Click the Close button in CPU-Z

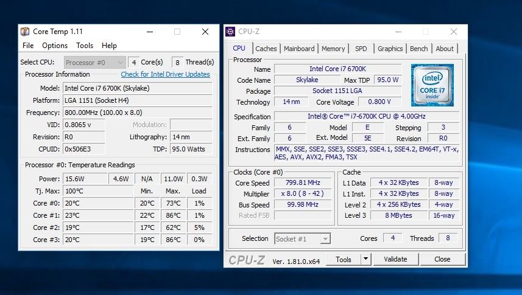click(x=442, y=259)
